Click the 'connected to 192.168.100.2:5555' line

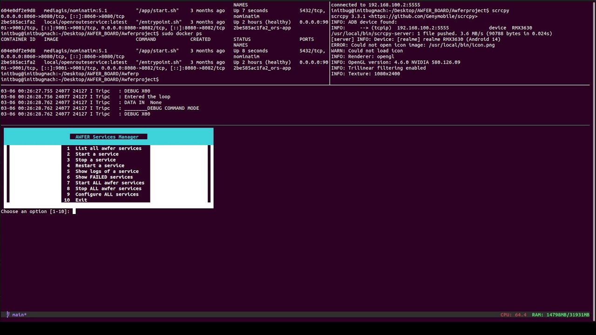376,5
